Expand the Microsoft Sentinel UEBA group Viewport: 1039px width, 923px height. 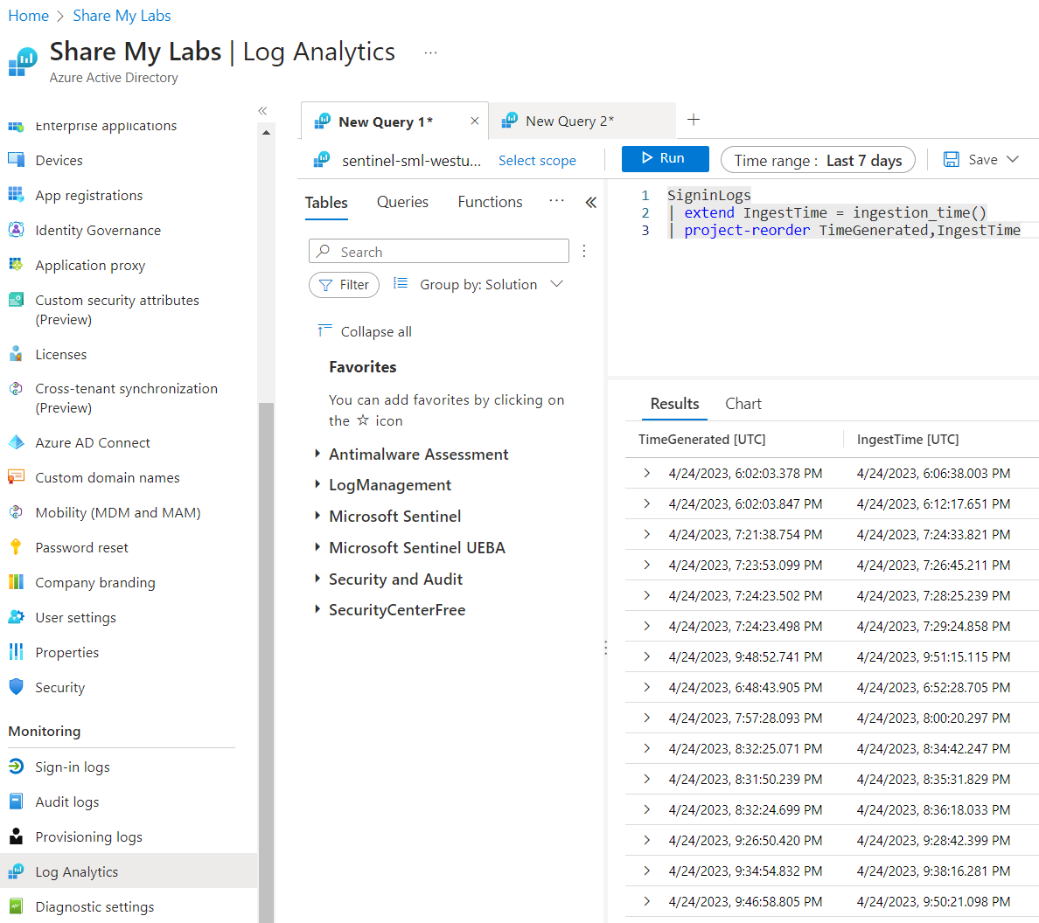click(x=317, y=547)
